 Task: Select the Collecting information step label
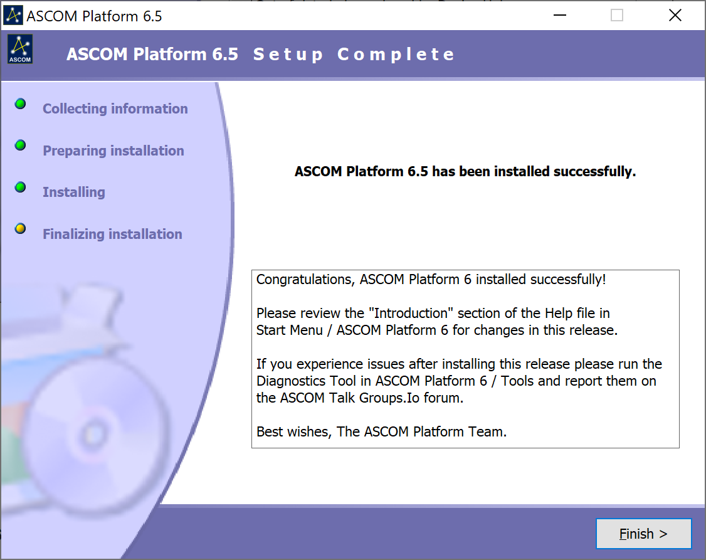click(x=115, y=108)
